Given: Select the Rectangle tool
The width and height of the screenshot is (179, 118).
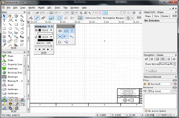Looking at the screenshot, I should [x=16, y=24].
